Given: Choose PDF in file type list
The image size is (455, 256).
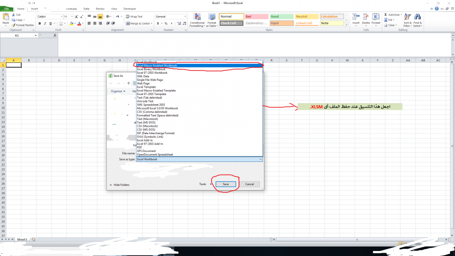Looking at the screenshot, I should coord(199,147).
